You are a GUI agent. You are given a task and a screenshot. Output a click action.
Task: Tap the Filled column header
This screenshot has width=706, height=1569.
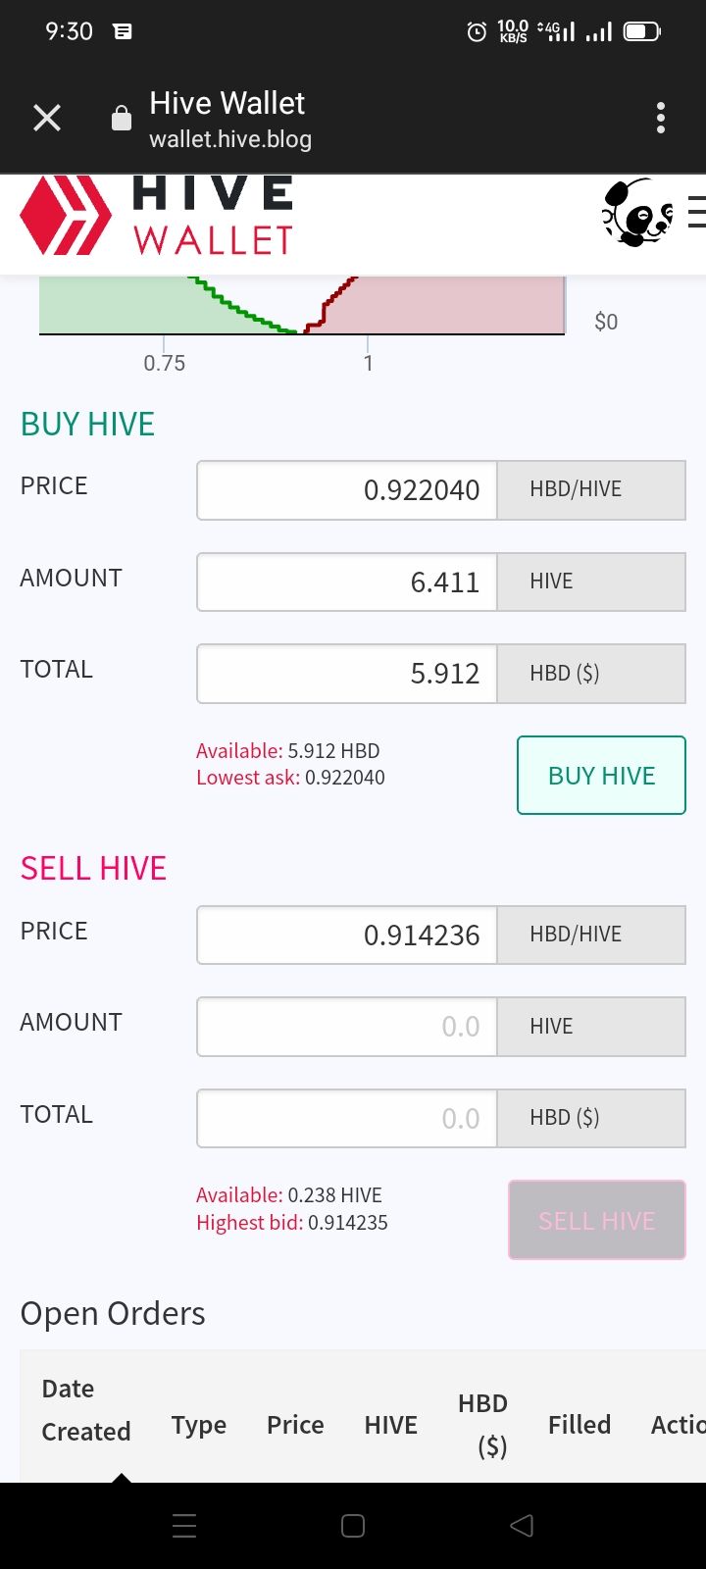580,1425
